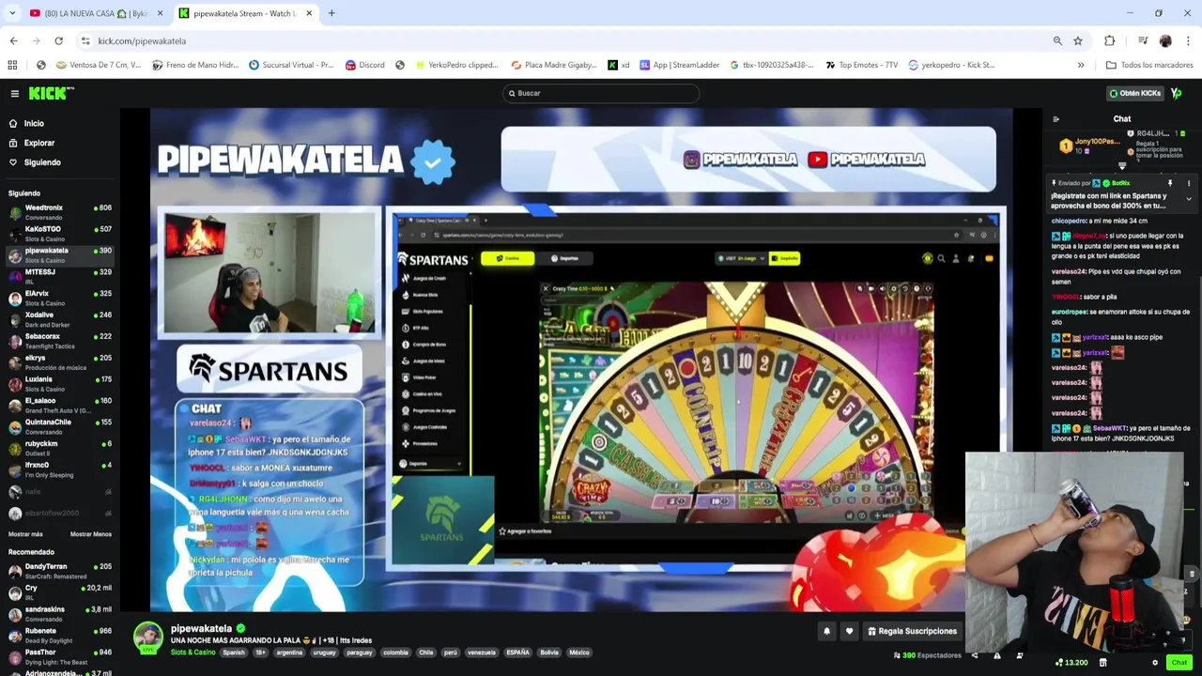The image size is (1202, 676).
Task: Select the Spanish stream tag
Action: 234,653
